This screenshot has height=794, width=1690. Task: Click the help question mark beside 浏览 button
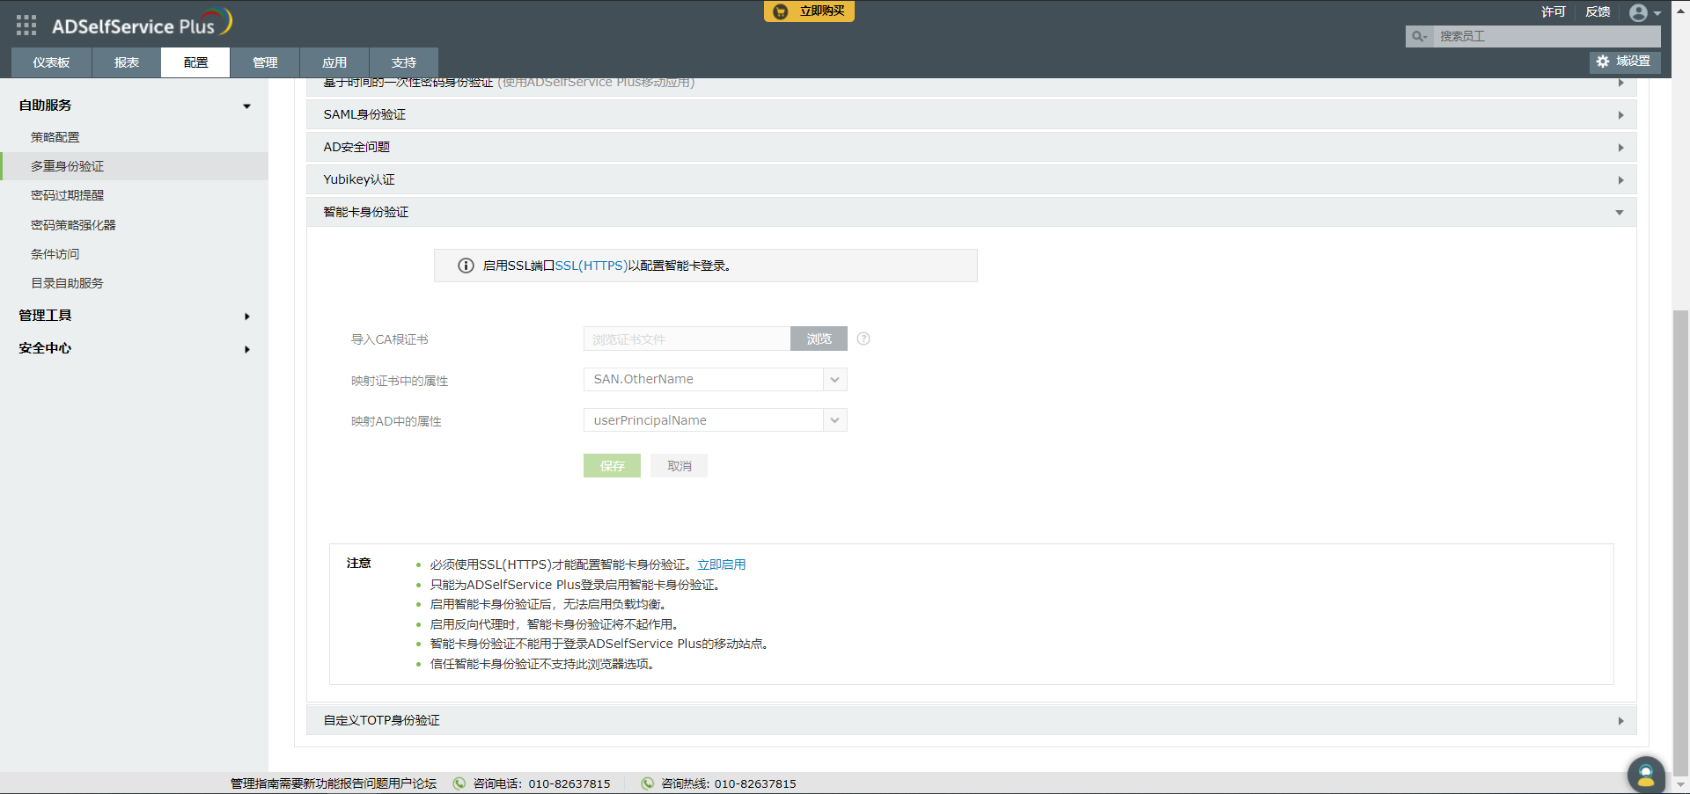(863, 339)
